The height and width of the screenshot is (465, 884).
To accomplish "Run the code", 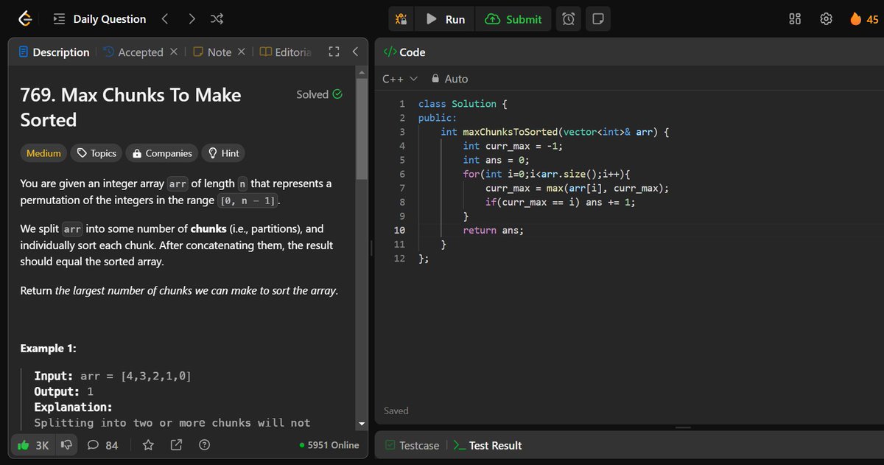I will click(x=444, y=18).
